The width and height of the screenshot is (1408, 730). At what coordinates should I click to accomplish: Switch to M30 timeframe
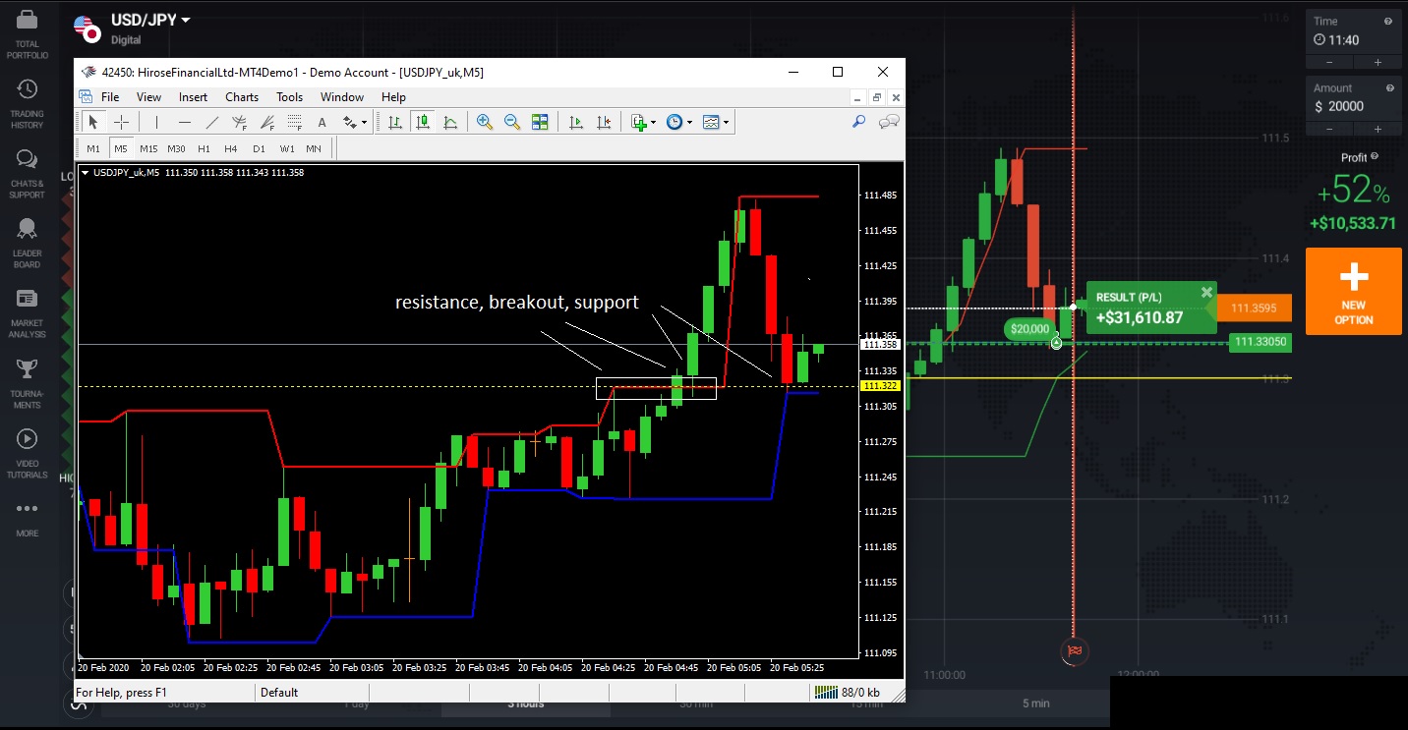click(x=176, y=148)
